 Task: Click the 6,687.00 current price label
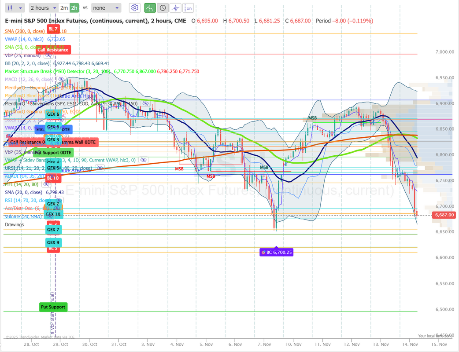click(443, 215)
